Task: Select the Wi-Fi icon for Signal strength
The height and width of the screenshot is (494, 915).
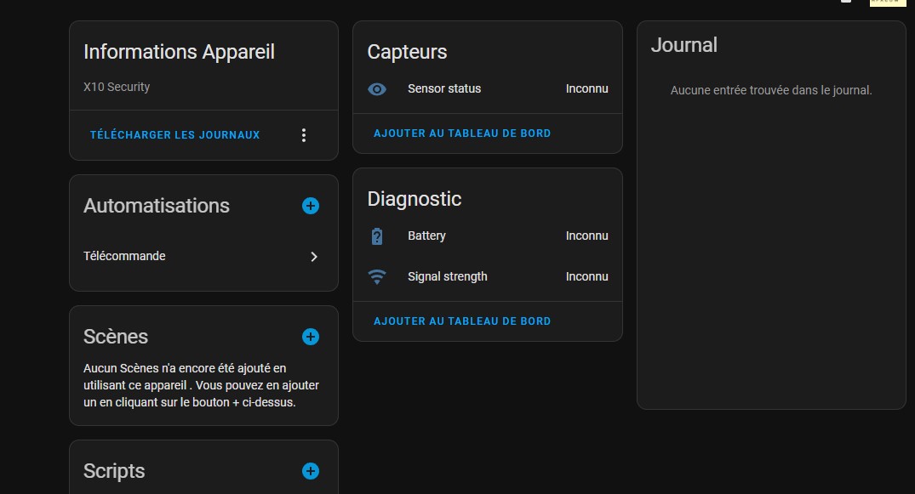Action: (377, 276)
